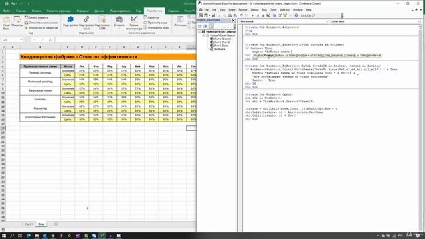Viewport: 425px width, 239px height.
Task: Click taskbar search magnifier icon
Action: 12,236
